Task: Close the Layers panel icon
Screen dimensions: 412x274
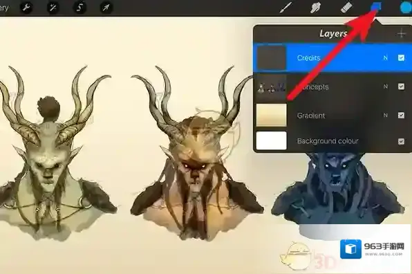Action: coord(376,7)
